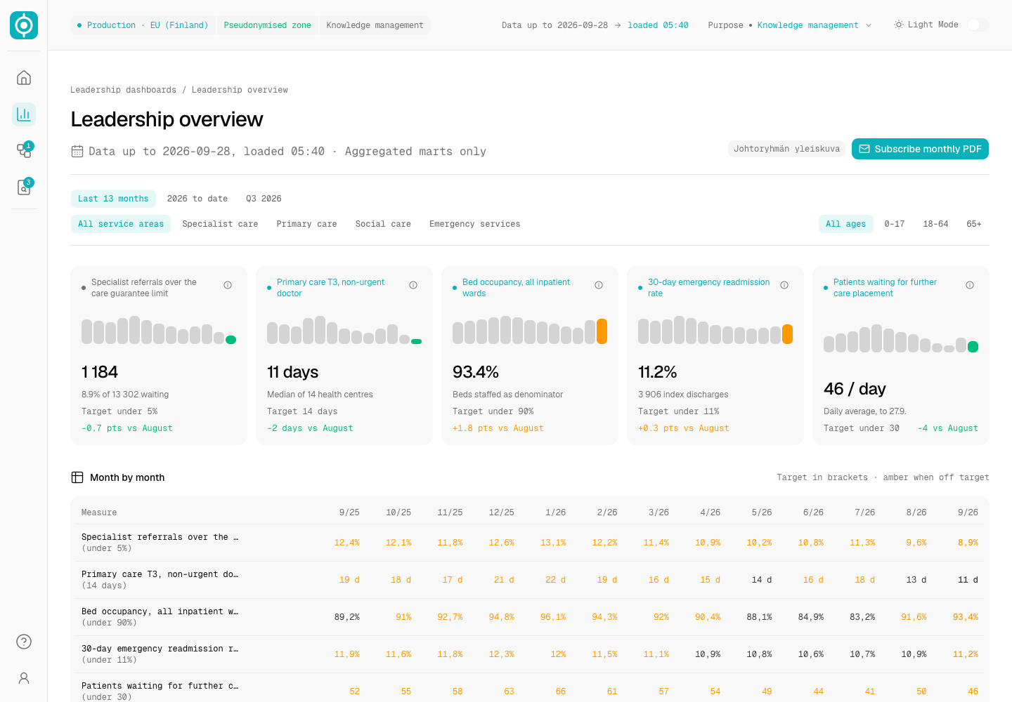Viewport: 1012px width, 702px height.
Task: Open the document search icon with badge 3
Action: point(24,187)
